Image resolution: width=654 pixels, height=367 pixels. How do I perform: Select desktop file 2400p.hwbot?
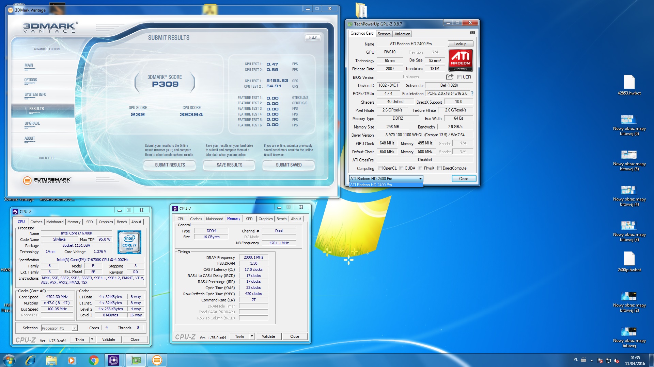pyautogui.click(x=629, y=262)
